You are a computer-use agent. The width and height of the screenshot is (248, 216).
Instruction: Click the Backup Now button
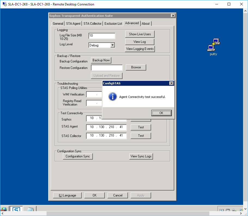coord(101,60)
